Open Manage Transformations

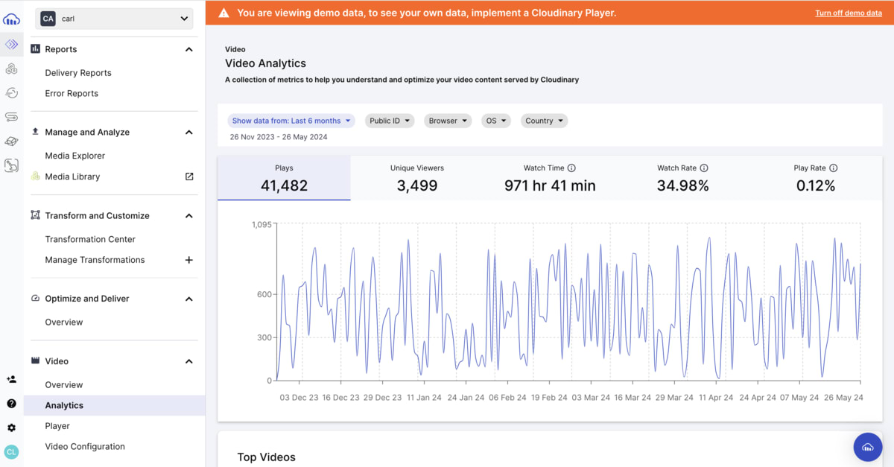(95, 260)
